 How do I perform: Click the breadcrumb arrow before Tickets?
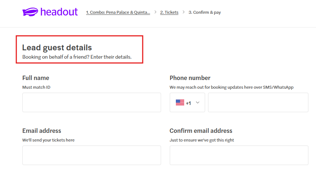(155, 12)
